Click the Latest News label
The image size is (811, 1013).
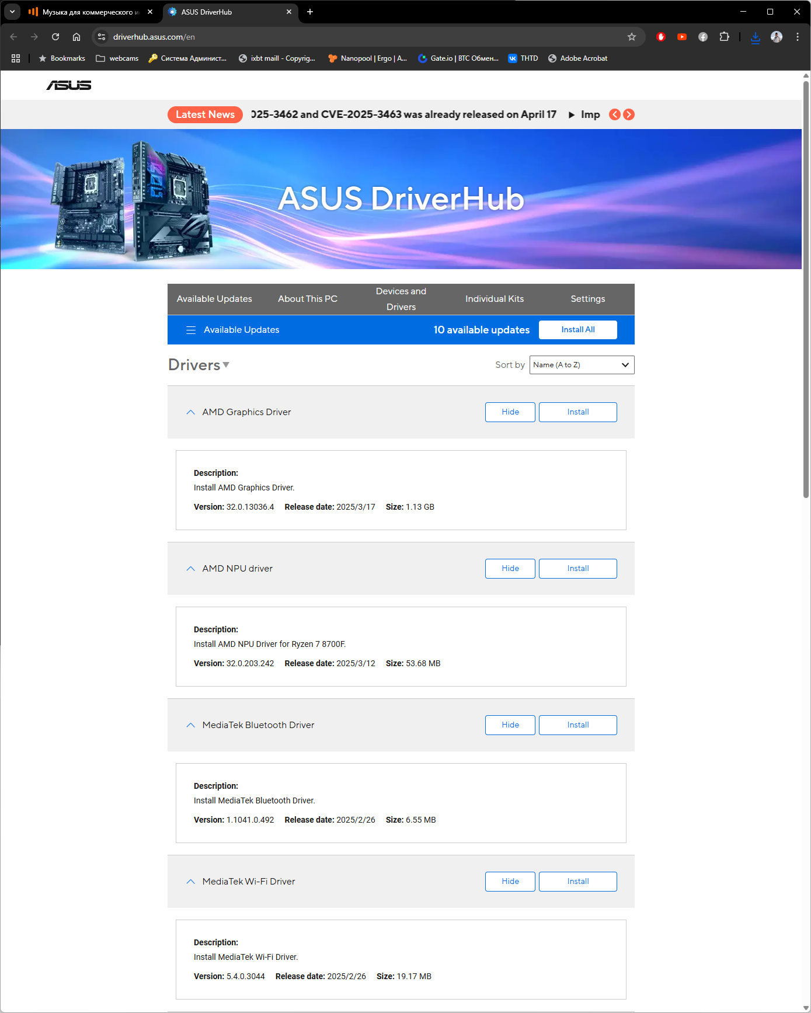click(205, 114)
